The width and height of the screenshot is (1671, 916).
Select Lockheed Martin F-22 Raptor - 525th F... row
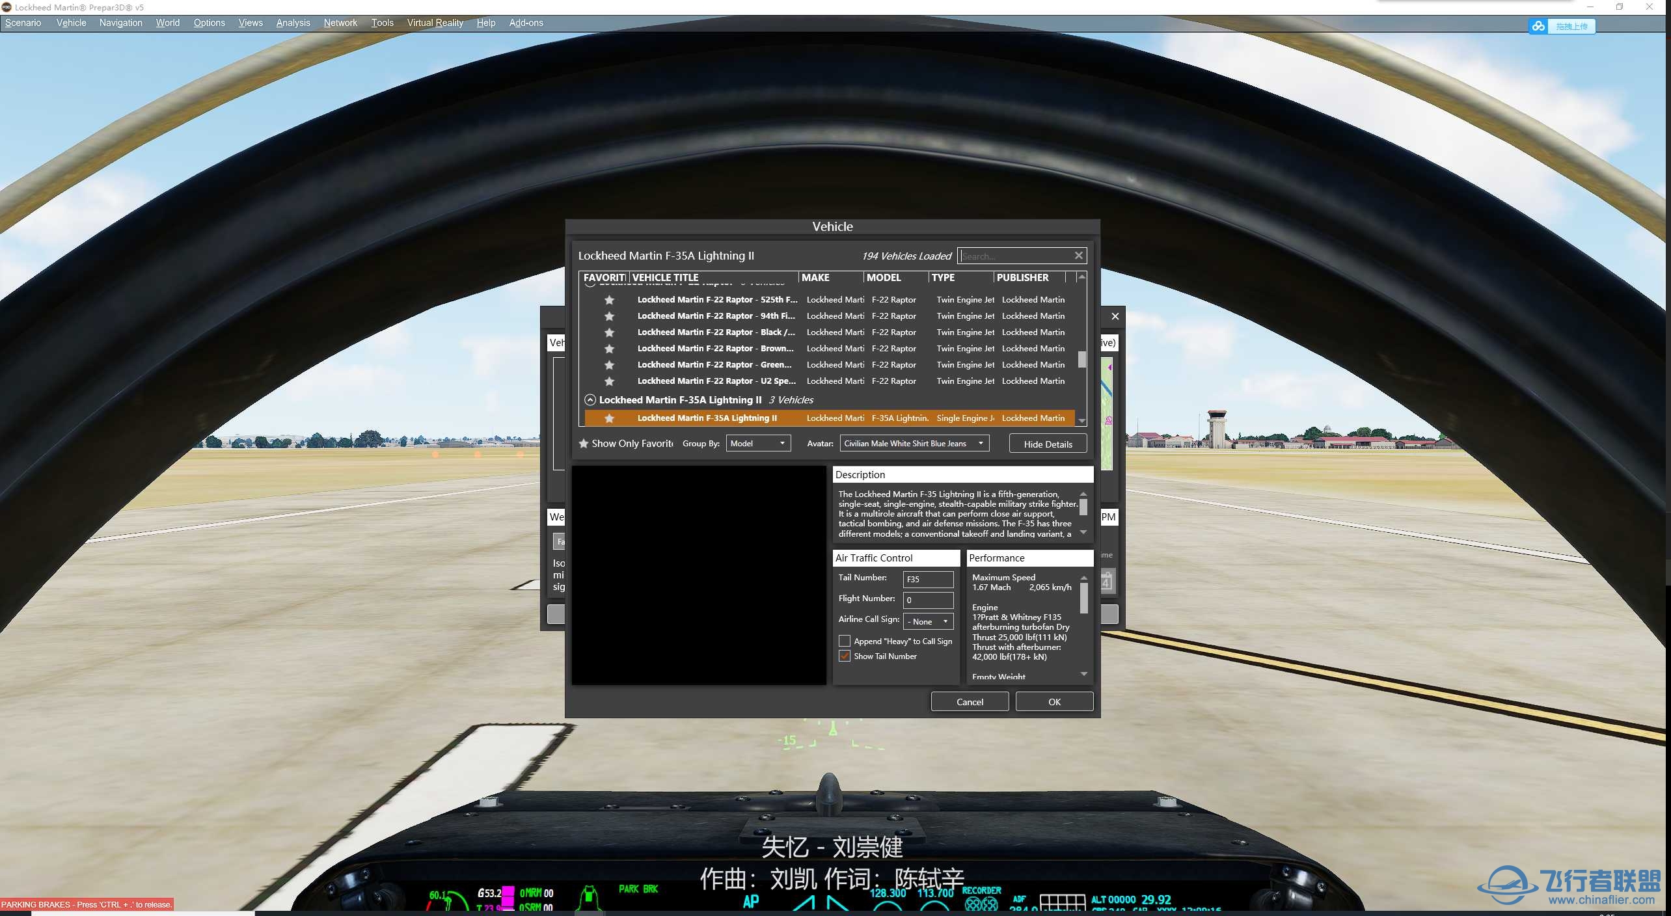pos(830,300)
